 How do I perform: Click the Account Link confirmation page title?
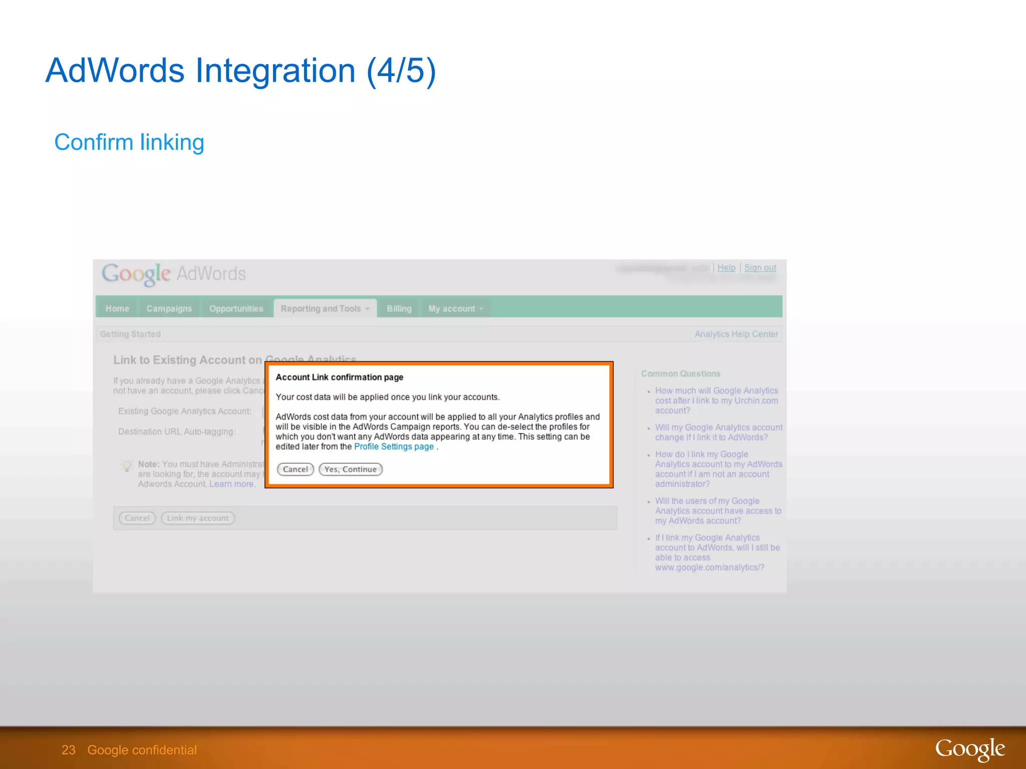[339, 377]
